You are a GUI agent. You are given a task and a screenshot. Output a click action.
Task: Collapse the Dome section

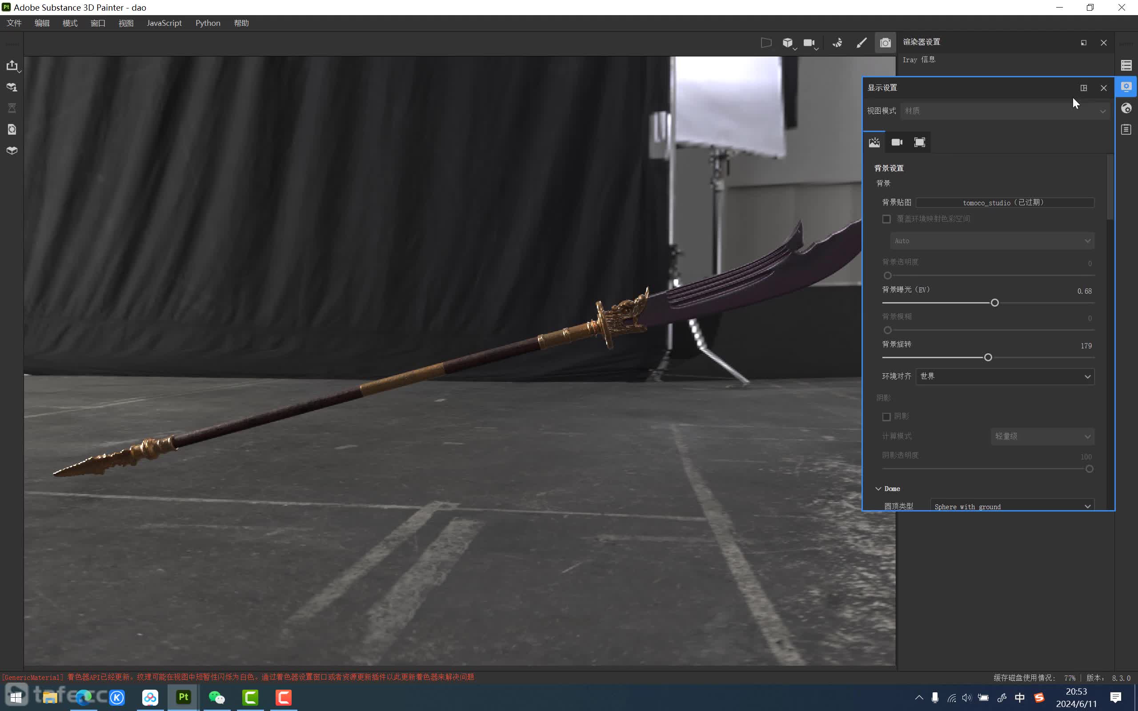coord(878,488)
